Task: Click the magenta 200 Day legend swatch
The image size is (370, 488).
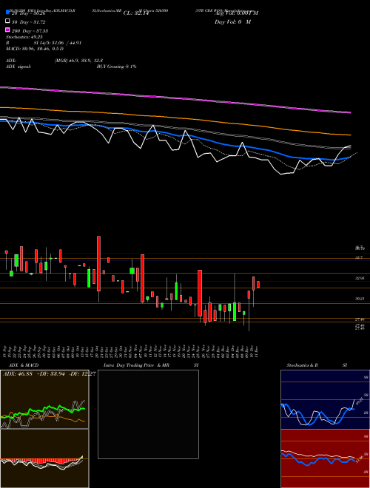Action: pyautogui.click(x=7, y=30)
